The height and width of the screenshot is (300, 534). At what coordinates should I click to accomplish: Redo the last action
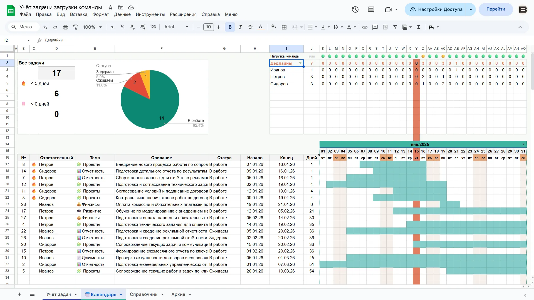(55, 27)
